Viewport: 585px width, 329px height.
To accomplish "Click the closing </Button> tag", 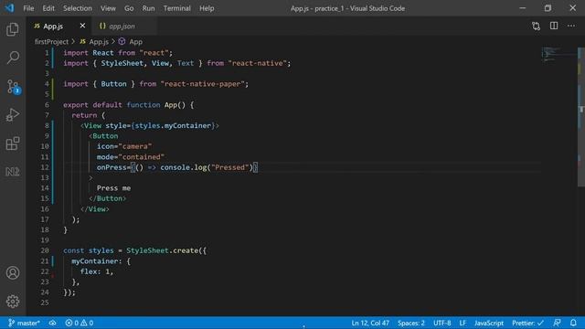I will pyautogui.click(x=108, y=198).
